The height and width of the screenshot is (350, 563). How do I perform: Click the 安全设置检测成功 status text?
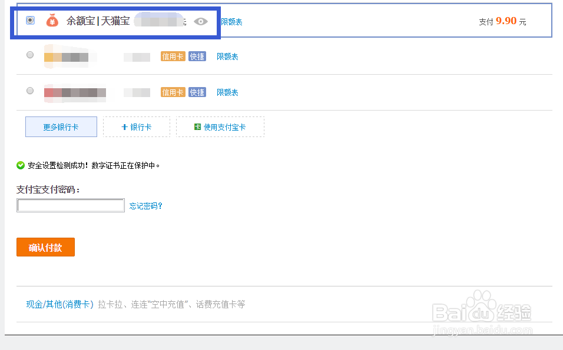pos(94,165)
